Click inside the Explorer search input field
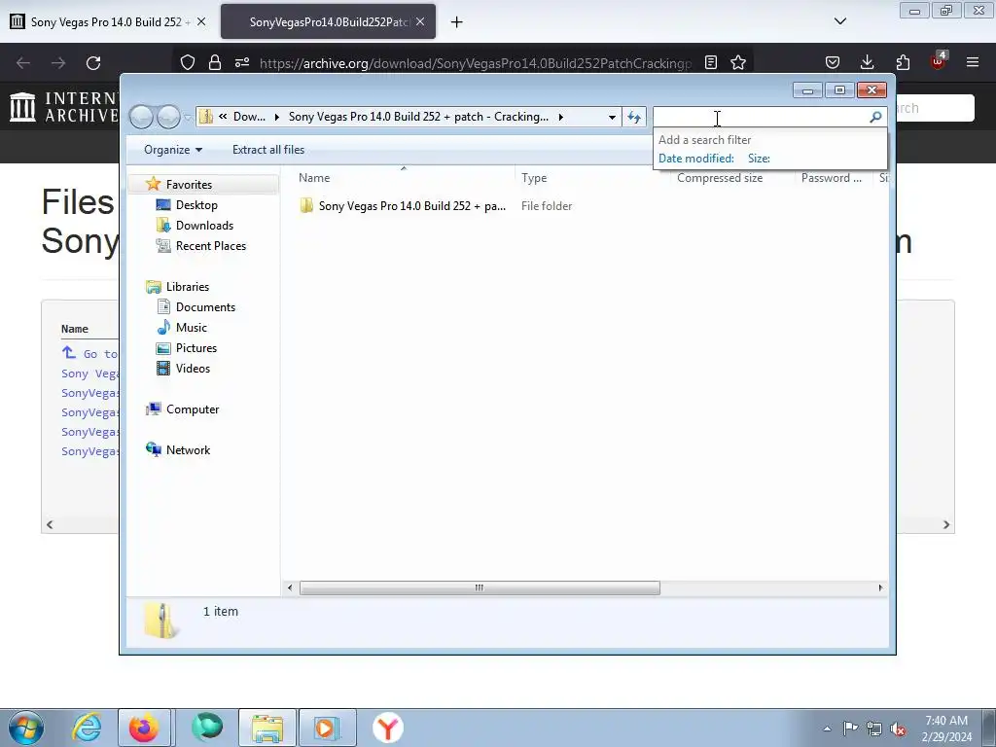The width and height of the screenshot is (996, 747). 761,117
